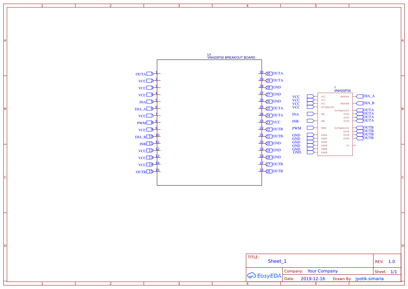Select the DIA_B net port on small VNH2SP30 chip
408x289 pixels.
tap(359, 103)
